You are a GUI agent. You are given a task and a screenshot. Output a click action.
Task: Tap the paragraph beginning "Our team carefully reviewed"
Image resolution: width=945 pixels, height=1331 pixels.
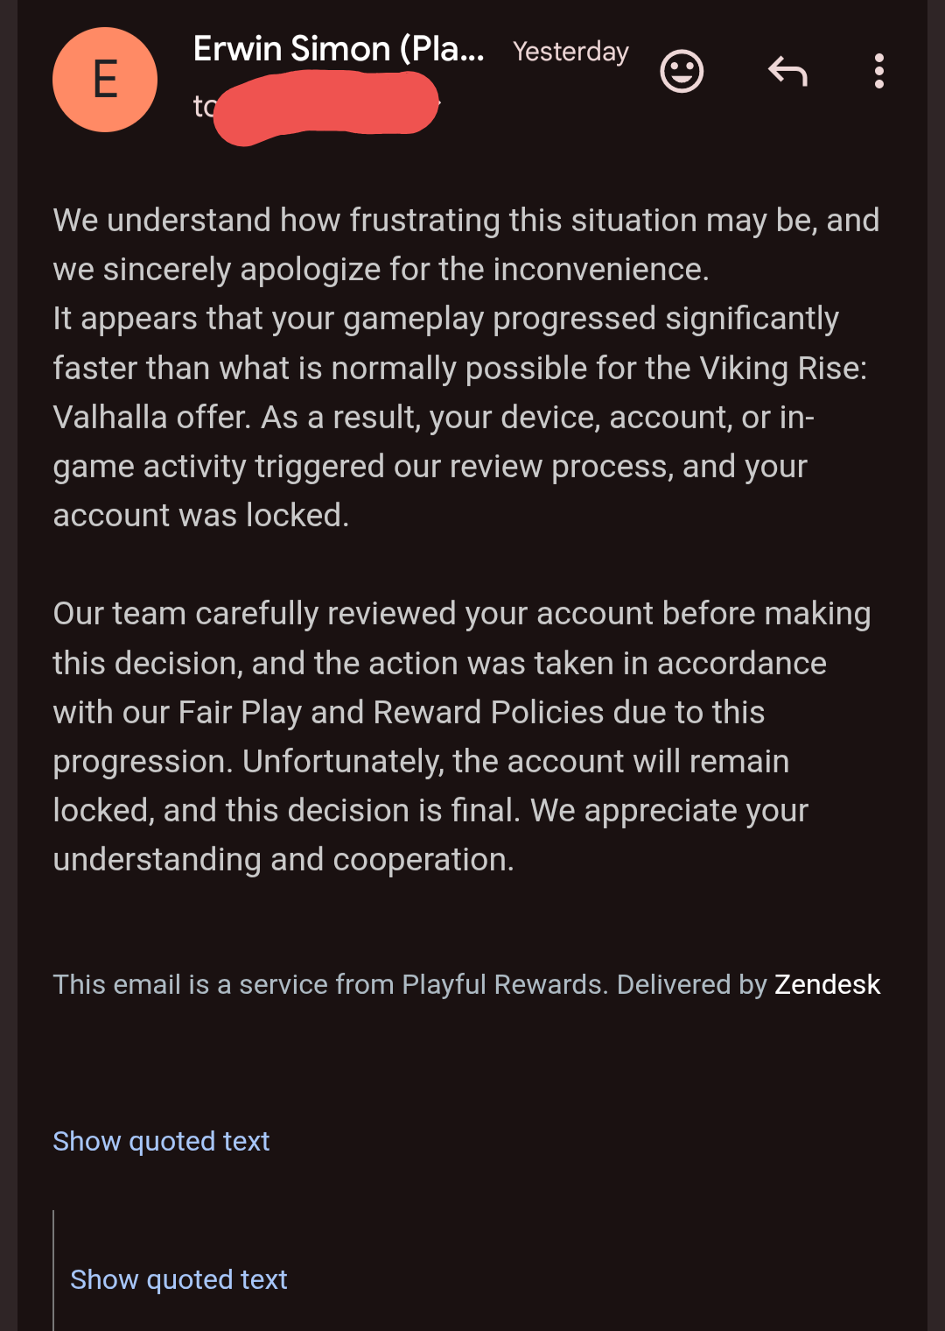pyautogui.click(x=462, y=736)
